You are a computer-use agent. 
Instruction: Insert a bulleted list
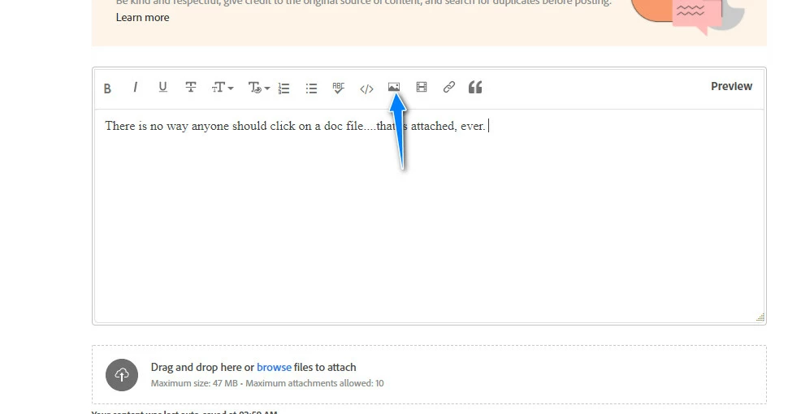pyautogui.click(x=312, y=88)
